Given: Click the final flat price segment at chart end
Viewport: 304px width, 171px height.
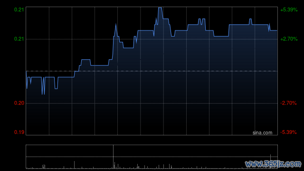Looking at the screenshot, I should [x=274, y=30].
